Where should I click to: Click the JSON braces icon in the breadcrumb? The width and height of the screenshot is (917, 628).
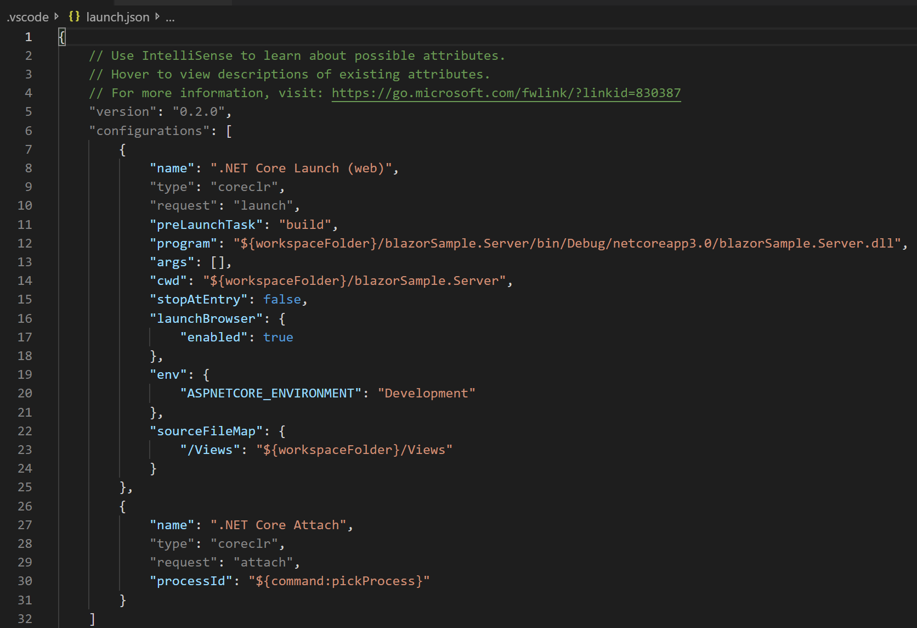point(74,16)
